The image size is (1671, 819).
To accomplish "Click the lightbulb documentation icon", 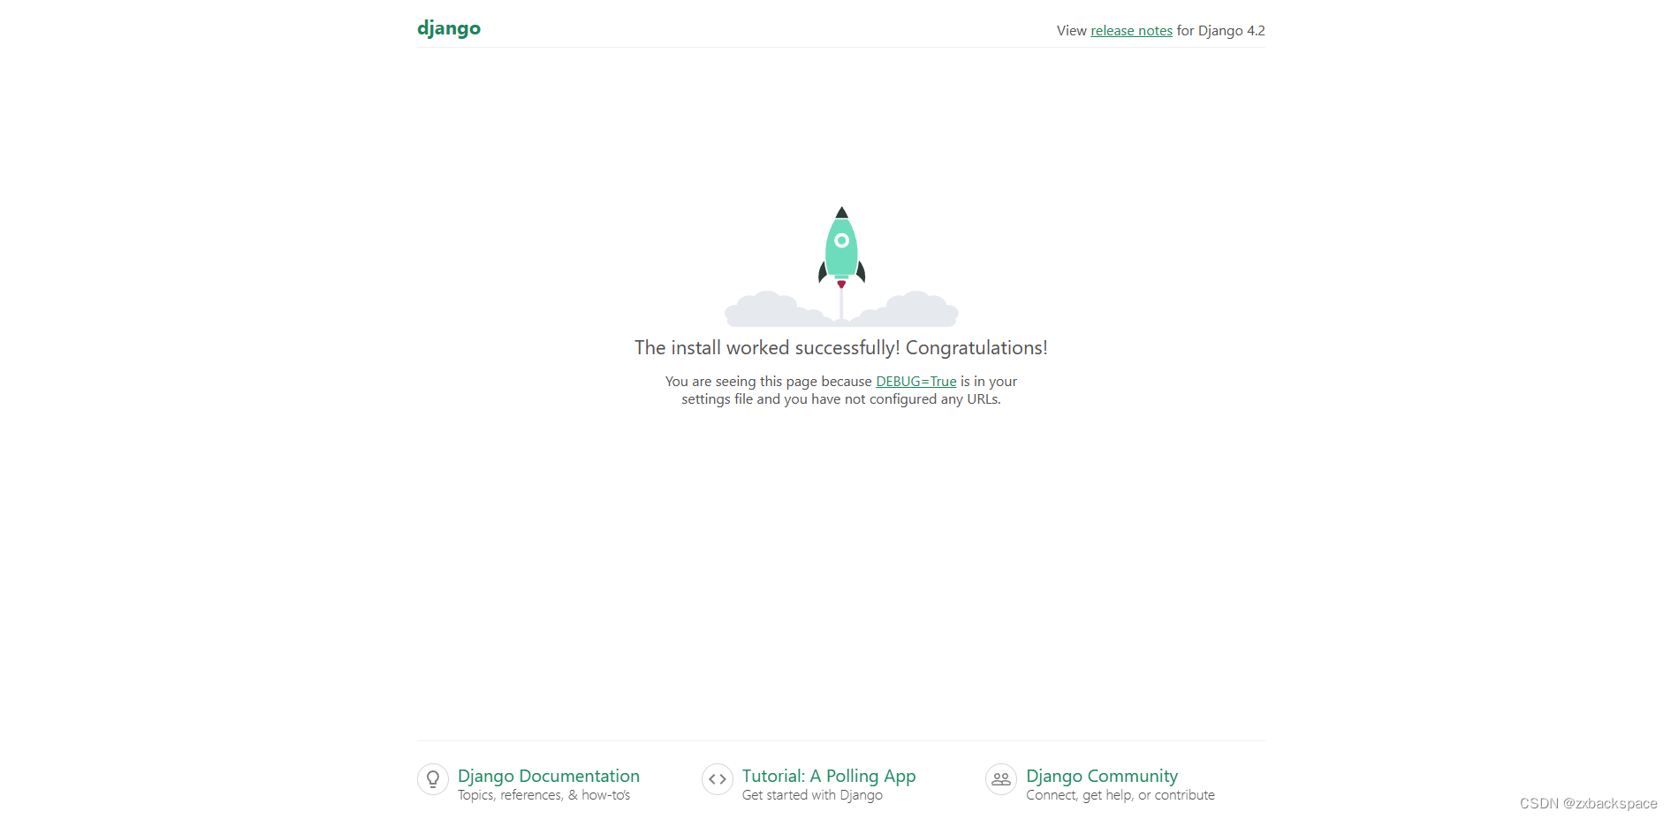I will click(x=433, y=779).
